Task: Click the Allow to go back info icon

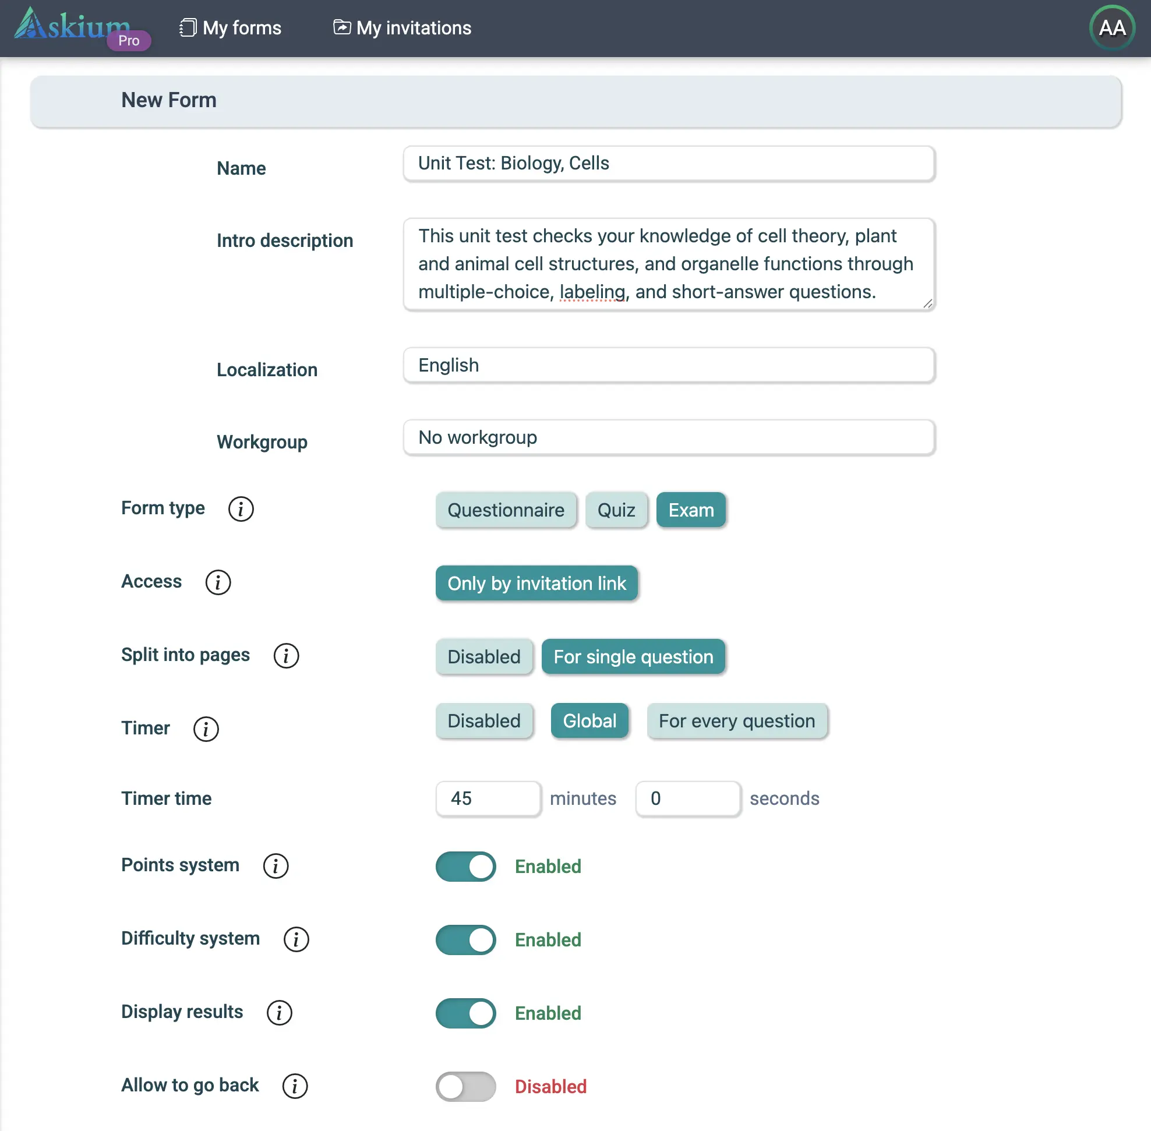Action: [x=295, y=1086]
